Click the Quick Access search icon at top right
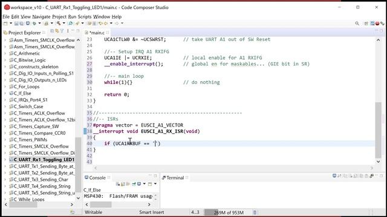This screenshot has width=387, height=217. (x=357, y=24)
